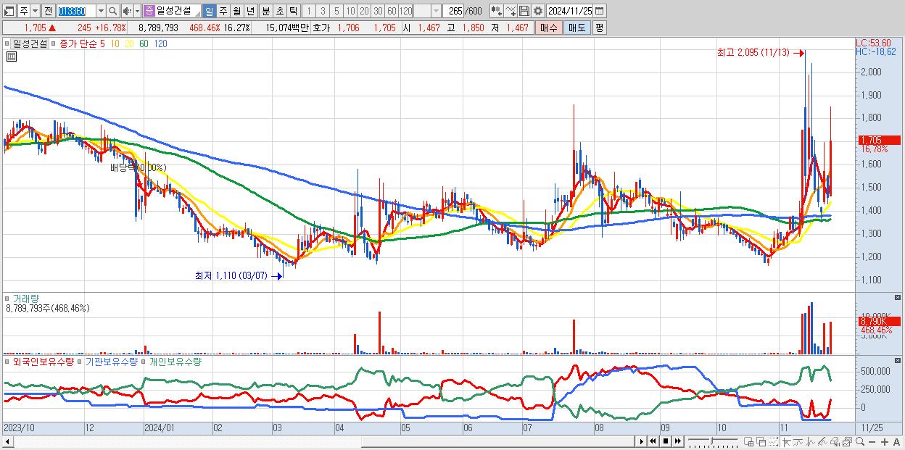This screenshot has height=450, width=905.
Task: Choose the 5 interval button
Action: (x=336, y=12)
